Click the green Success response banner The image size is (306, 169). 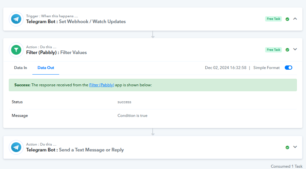[x=153, y=85]
